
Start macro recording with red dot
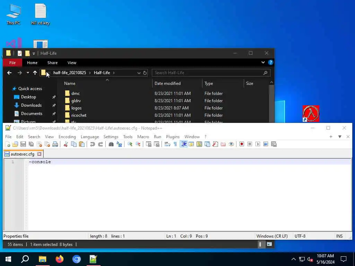[x=242, y=144]
